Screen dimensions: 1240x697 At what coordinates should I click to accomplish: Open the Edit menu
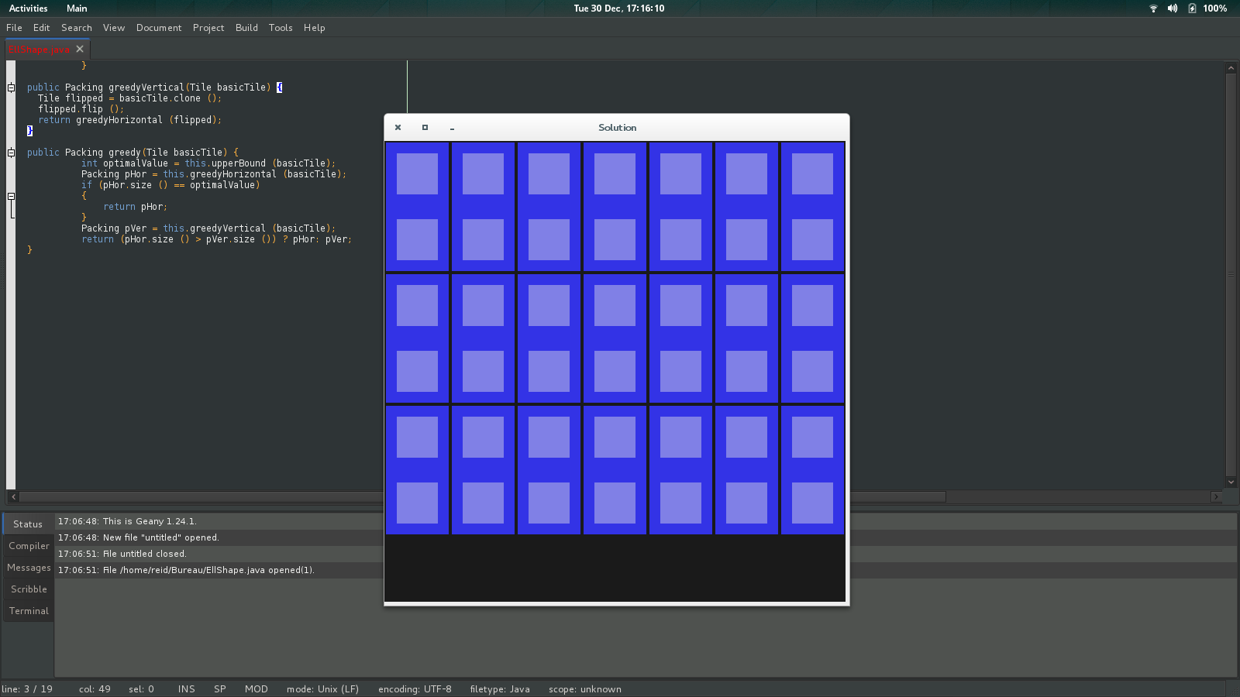(x=41, y=28)
